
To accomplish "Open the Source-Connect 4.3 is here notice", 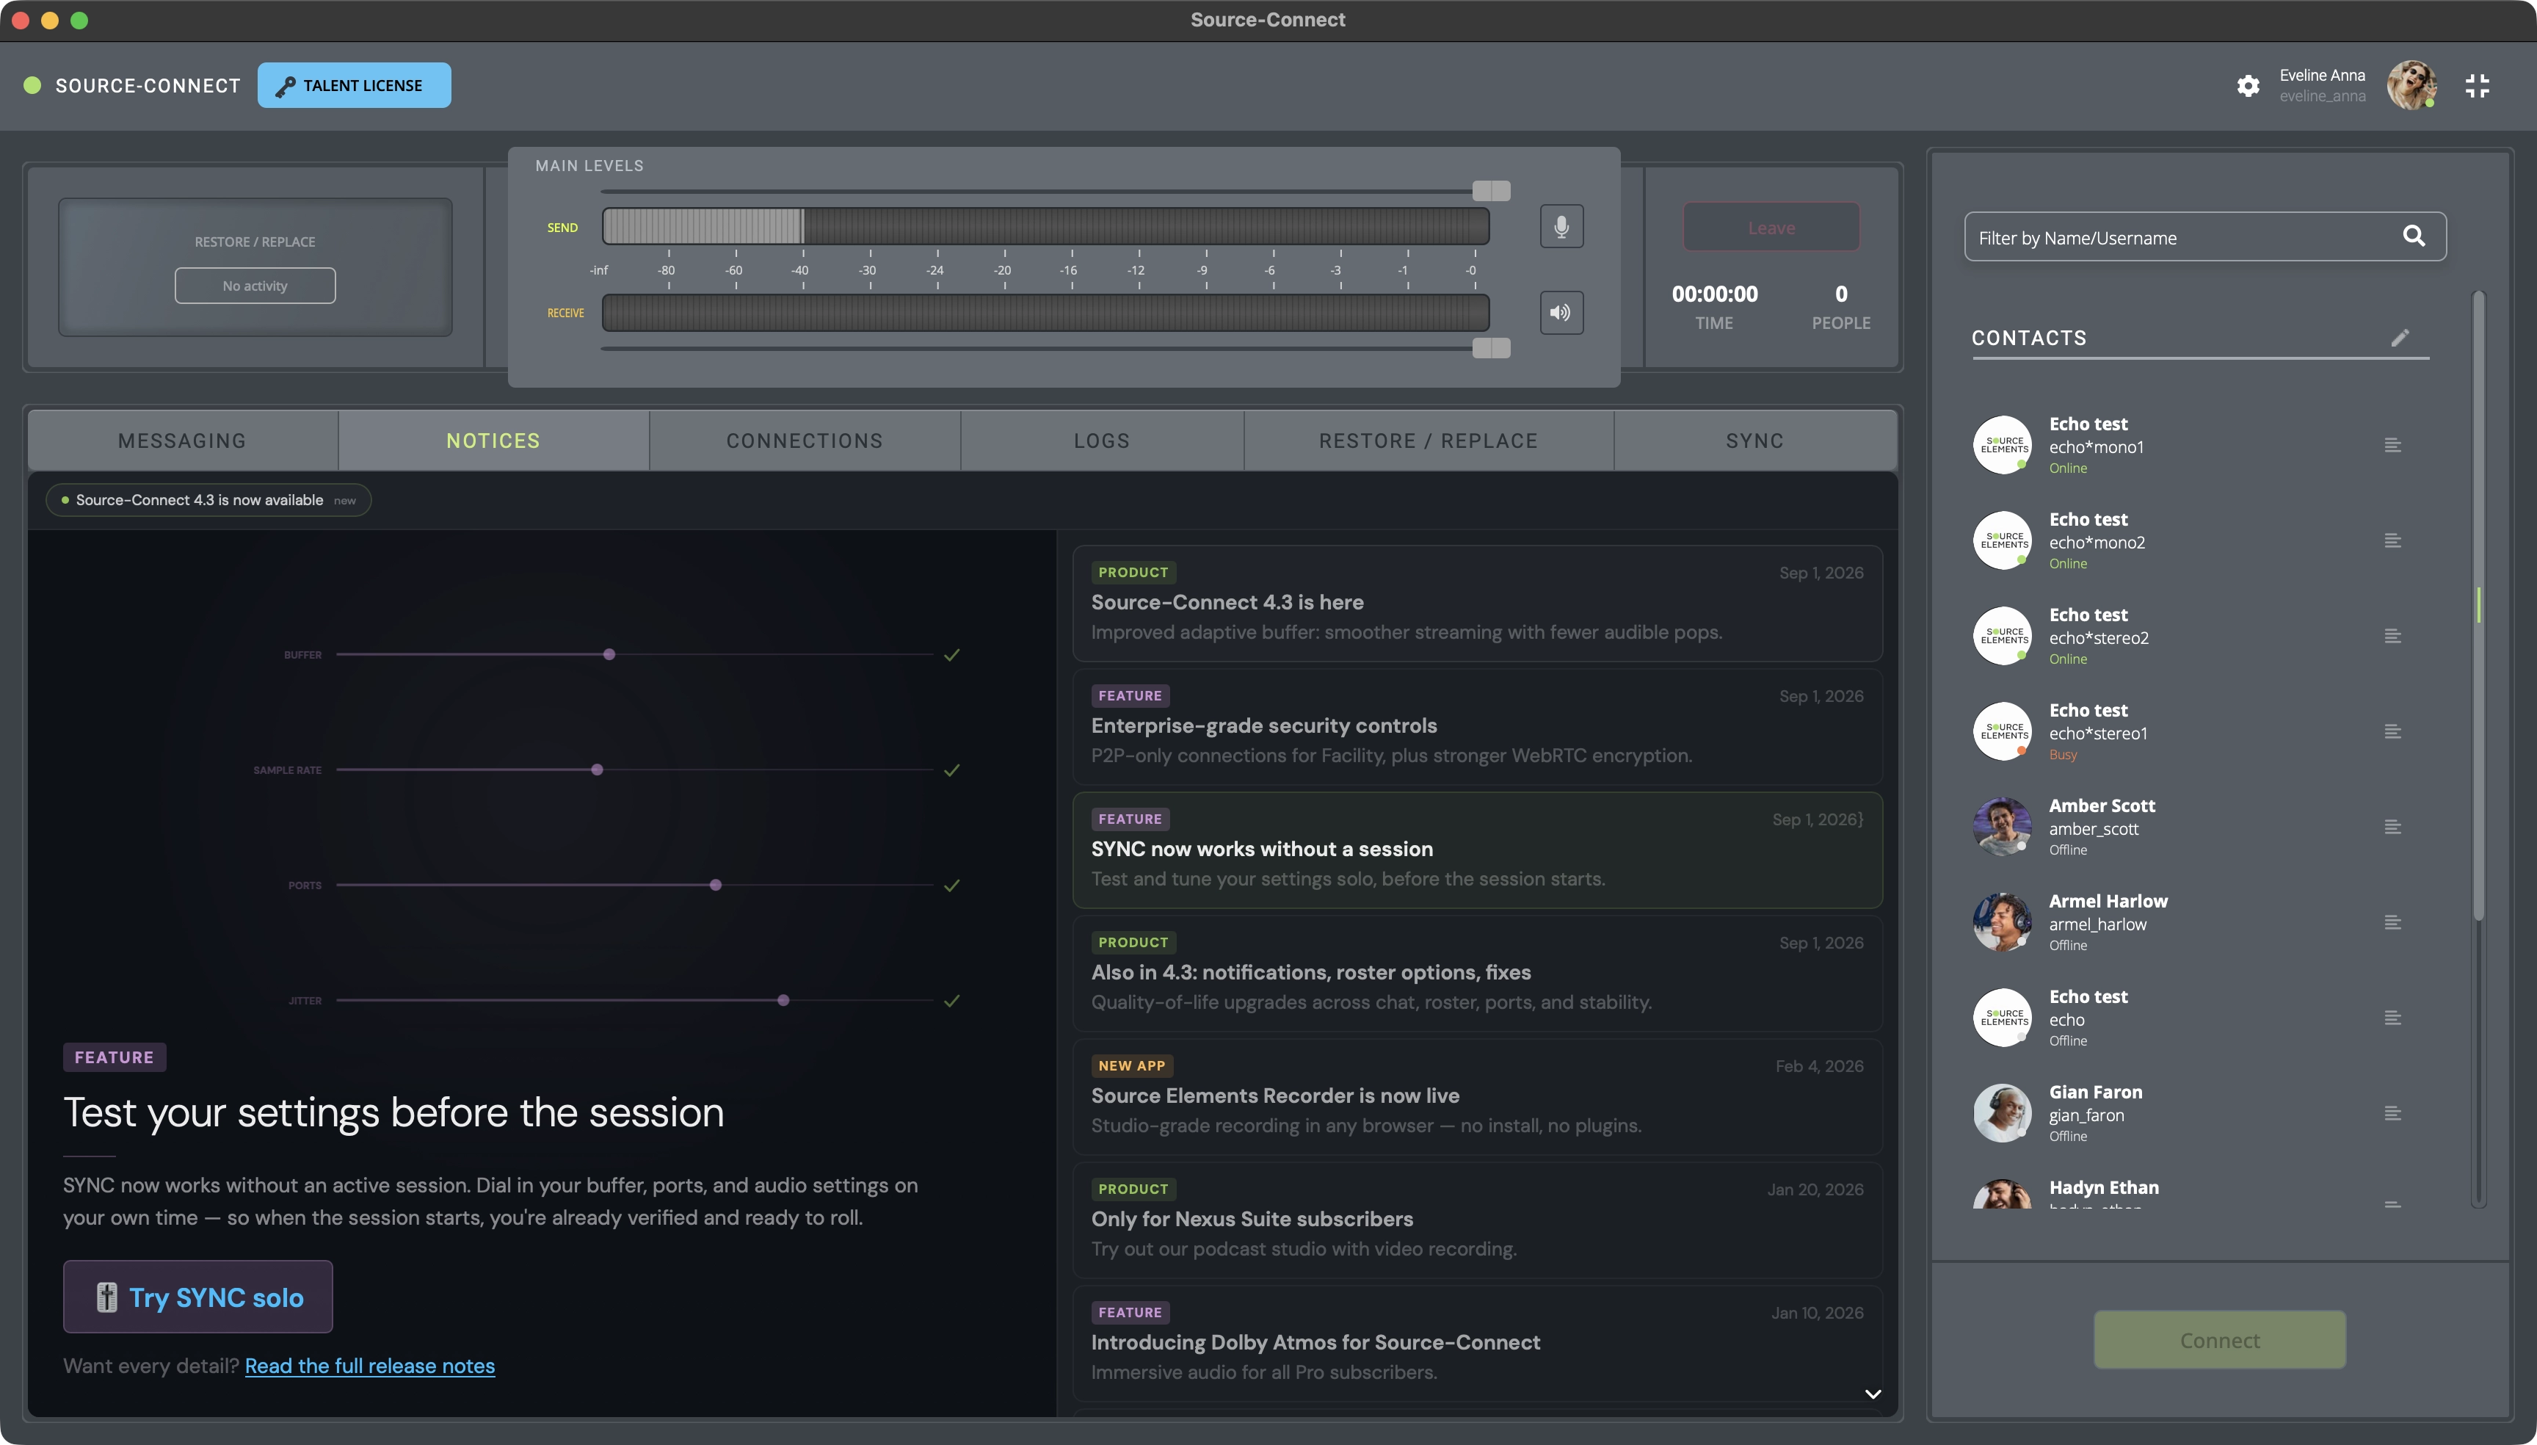I will click(x=1478, y=604).
